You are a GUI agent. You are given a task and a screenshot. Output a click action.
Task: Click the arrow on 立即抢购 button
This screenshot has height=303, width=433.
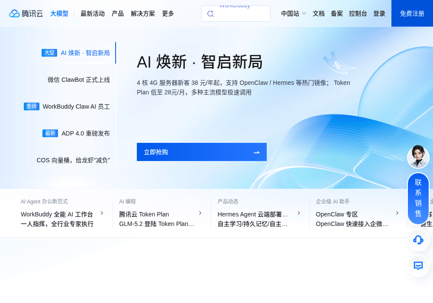click(x=256, y=152)
